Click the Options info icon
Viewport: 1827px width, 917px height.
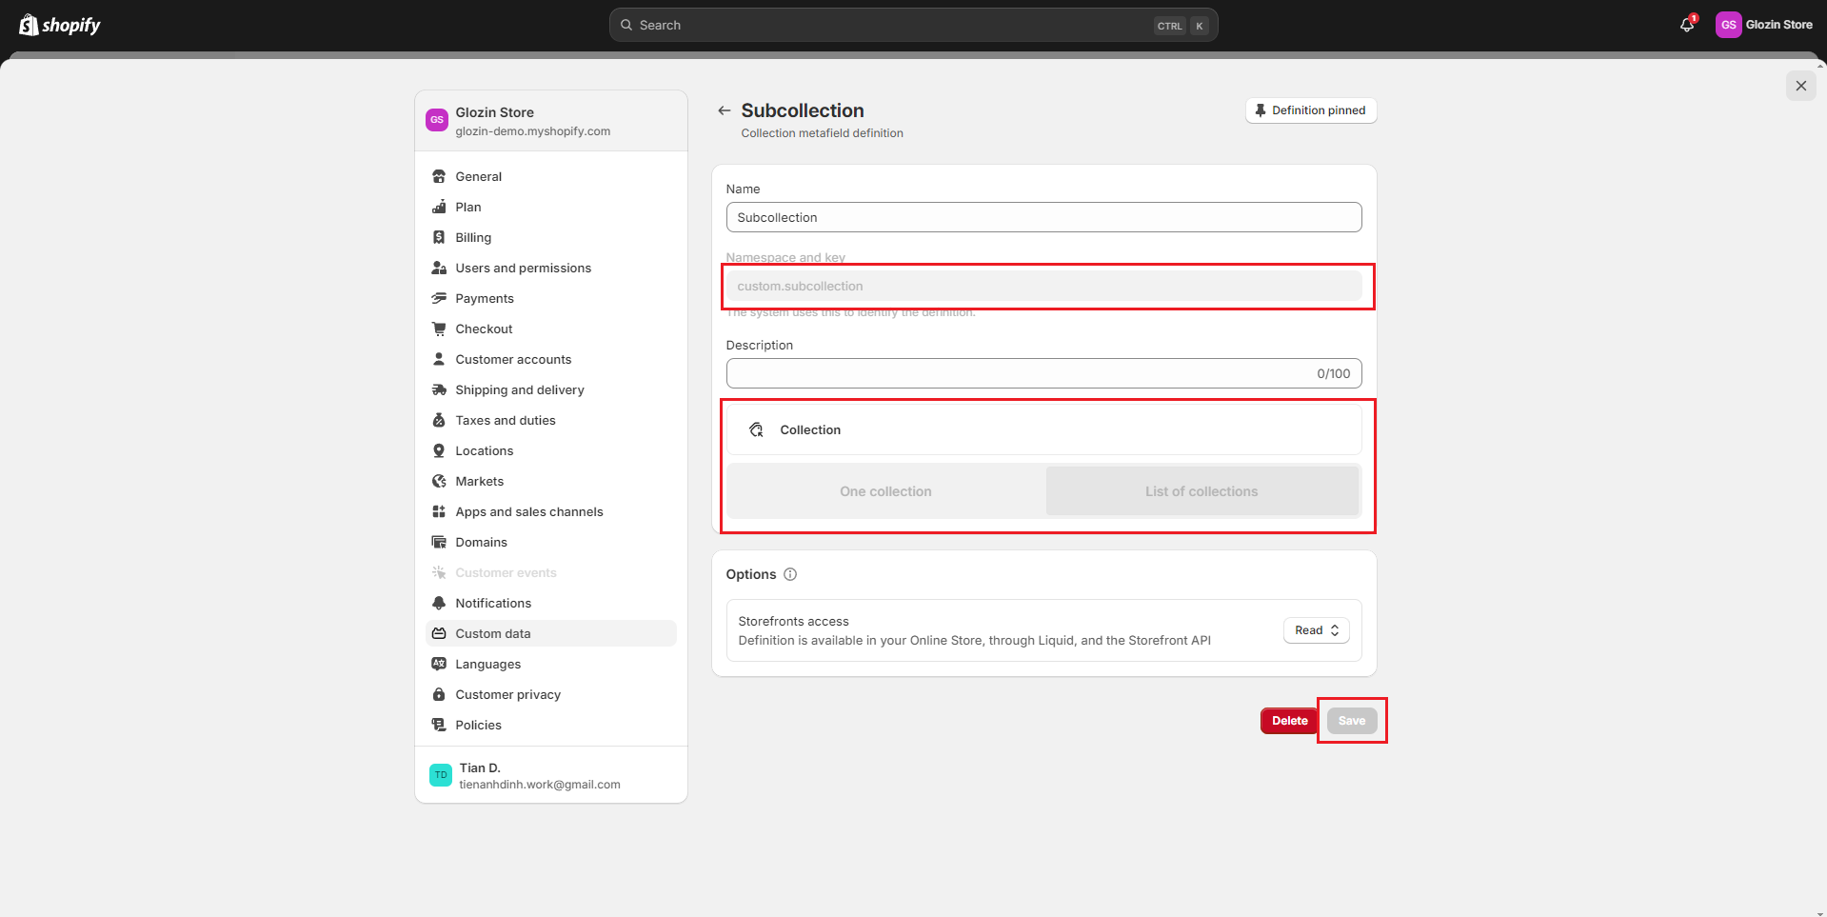[790, 574]
